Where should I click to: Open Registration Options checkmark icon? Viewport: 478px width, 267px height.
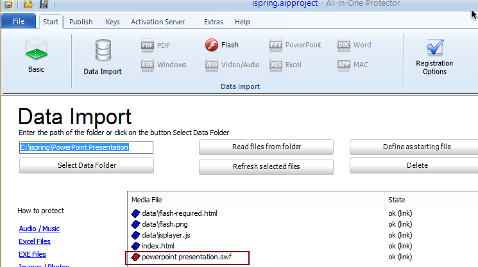(x=435, y=48)
